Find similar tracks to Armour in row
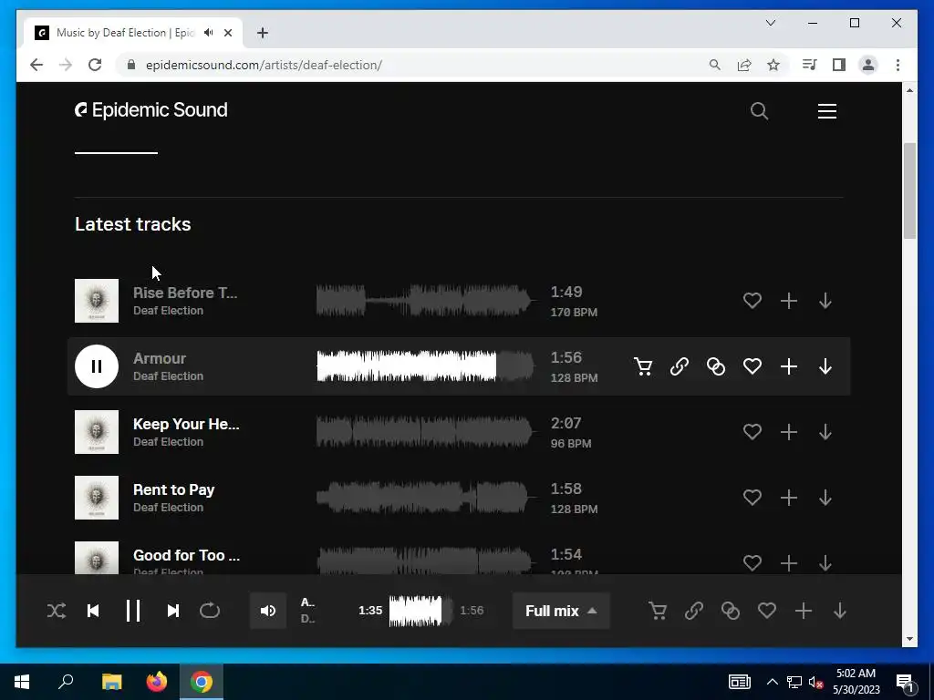Screen dimensions: 934x700 coord(715,366)
